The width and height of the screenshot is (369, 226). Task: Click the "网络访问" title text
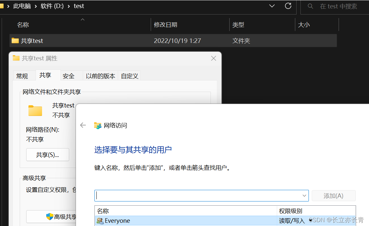[115, 126]
